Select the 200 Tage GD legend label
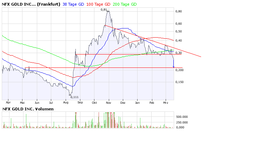The height and width of the screenshot is (167, 259). [x=125, y=4]
